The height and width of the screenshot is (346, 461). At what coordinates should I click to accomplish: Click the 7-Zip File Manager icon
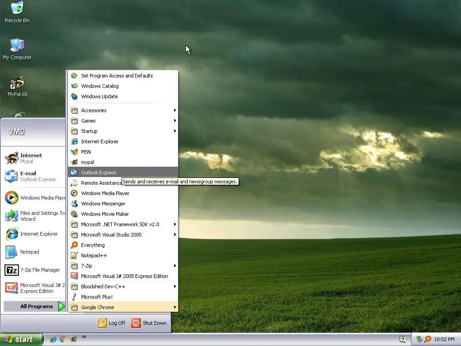click(11, 270)
